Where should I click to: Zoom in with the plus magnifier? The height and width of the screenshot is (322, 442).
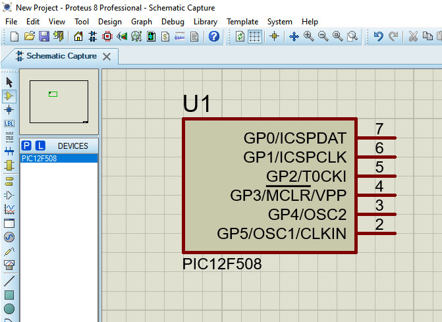click(309, 36)
